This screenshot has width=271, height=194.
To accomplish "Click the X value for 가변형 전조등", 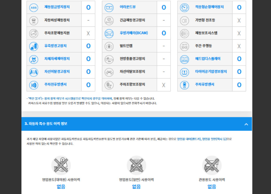I will 239,21.
